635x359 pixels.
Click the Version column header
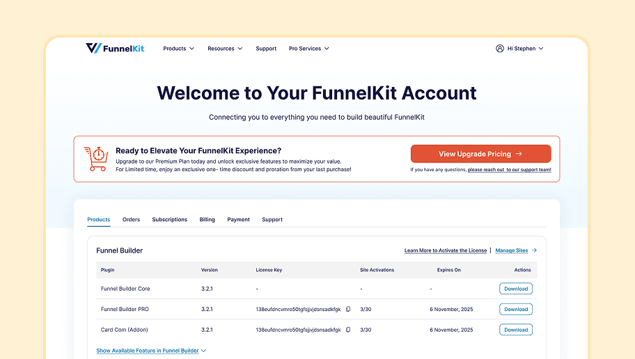pos(210,270)
